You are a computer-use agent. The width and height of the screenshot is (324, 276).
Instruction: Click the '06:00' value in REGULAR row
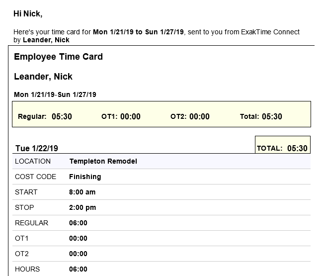[78, 223]
